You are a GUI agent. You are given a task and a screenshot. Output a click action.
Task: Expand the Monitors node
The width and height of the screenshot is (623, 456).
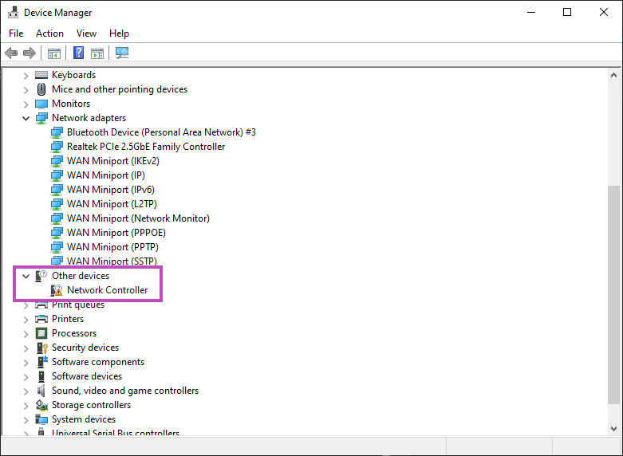(26, 104)
